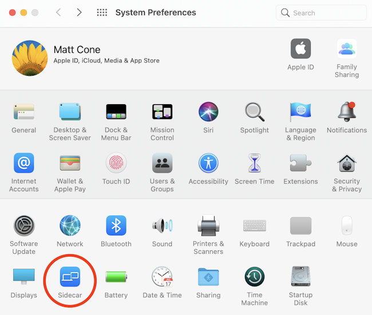The image size is (372, 315).
Task: Open Users & Groups pane
Action: click(x=163, y=163)
